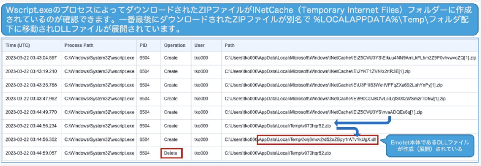The image size is (481, 166).
Task: Click PID 6504 in the 03:44:49.770 row
Action: (145, 112)
